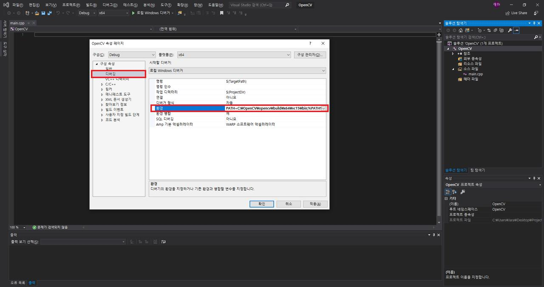Expand the C/C++ node in property tree
This screenshot has height=287, width=544.
[x=102, y=84]
